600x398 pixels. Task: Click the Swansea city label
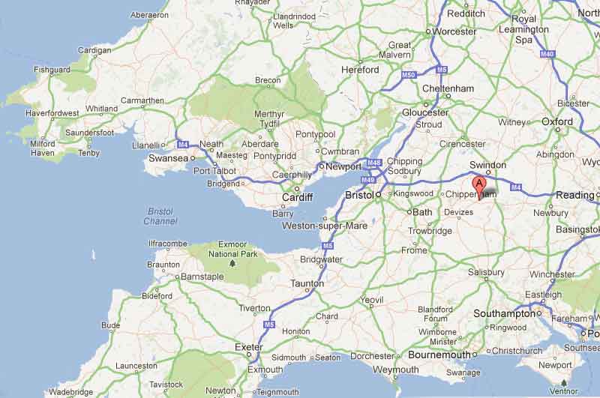168,158
